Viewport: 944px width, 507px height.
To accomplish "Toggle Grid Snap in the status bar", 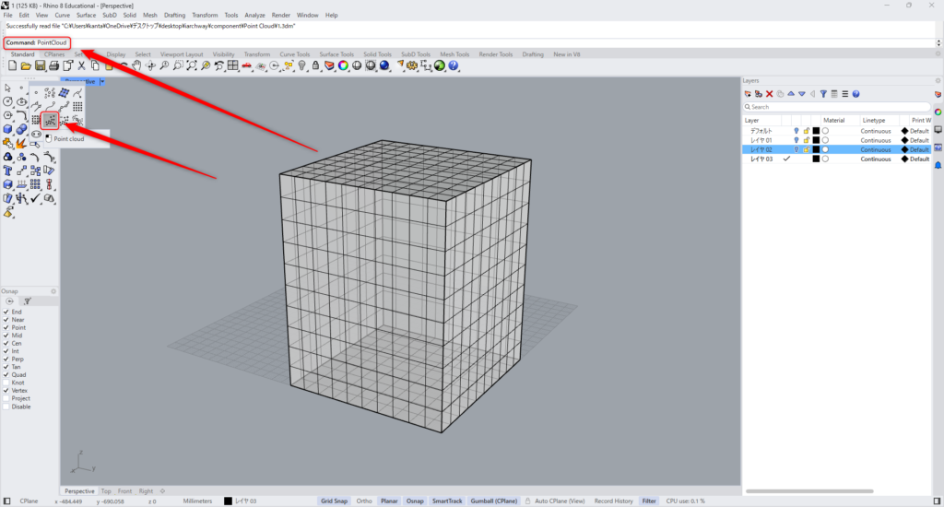I will point(334,501).
